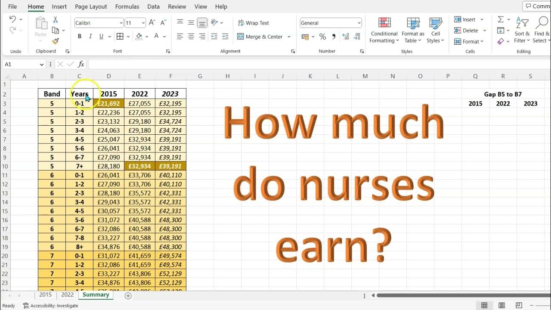Click the Borders icon
551x310 pixels.
click(120, 37)
